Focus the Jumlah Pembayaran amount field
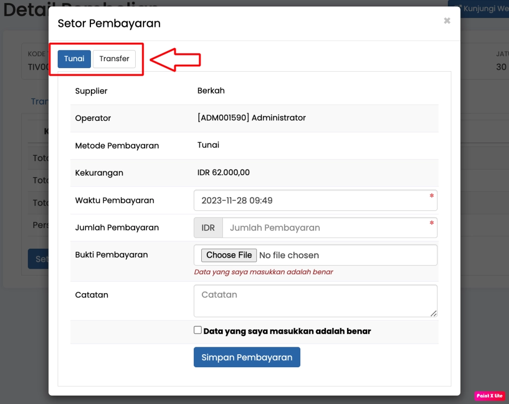Image resolution: width=509 pixels, height=404 pixels. pos(329,228)
